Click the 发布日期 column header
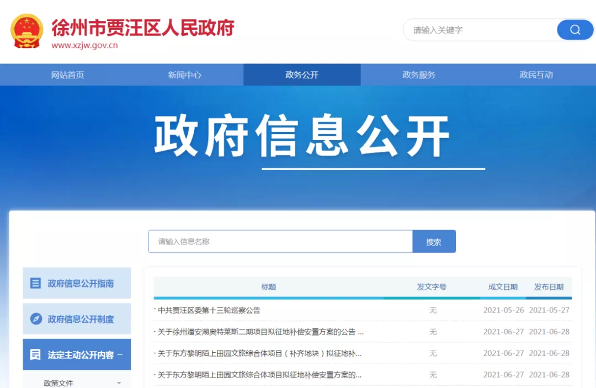 click(x=549, y=287)
